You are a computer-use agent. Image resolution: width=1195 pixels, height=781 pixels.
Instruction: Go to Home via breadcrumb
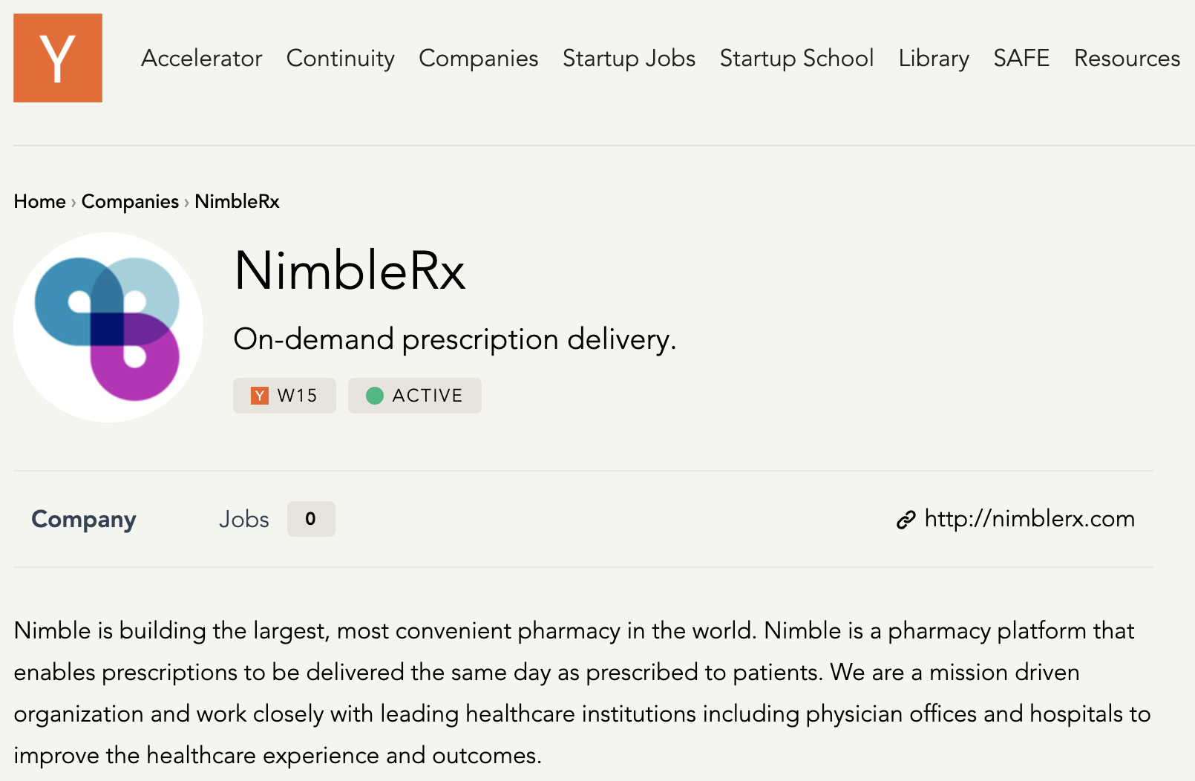point(40,201)
